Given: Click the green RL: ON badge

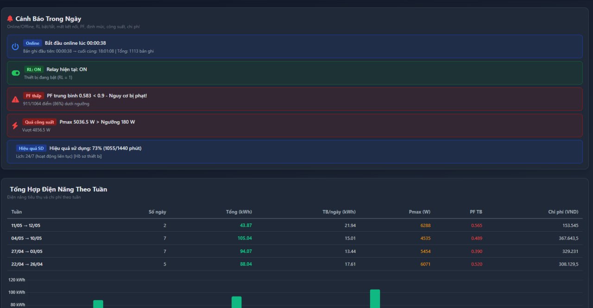Looking at the screenshot, I should coord(34,69).
